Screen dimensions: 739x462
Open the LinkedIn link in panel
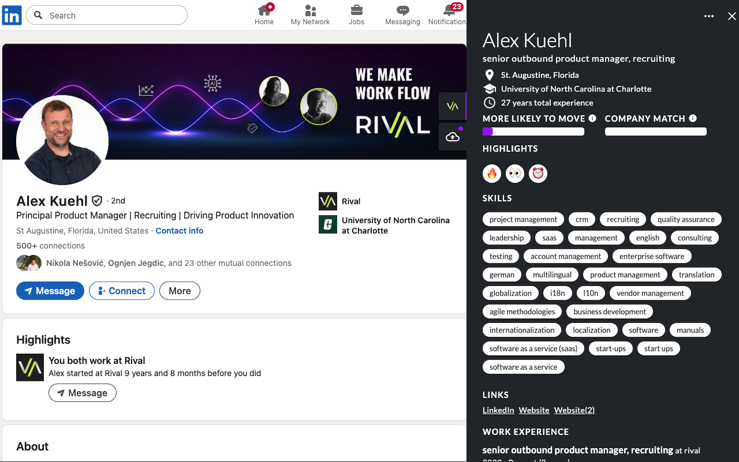click(x=498, y=410)
